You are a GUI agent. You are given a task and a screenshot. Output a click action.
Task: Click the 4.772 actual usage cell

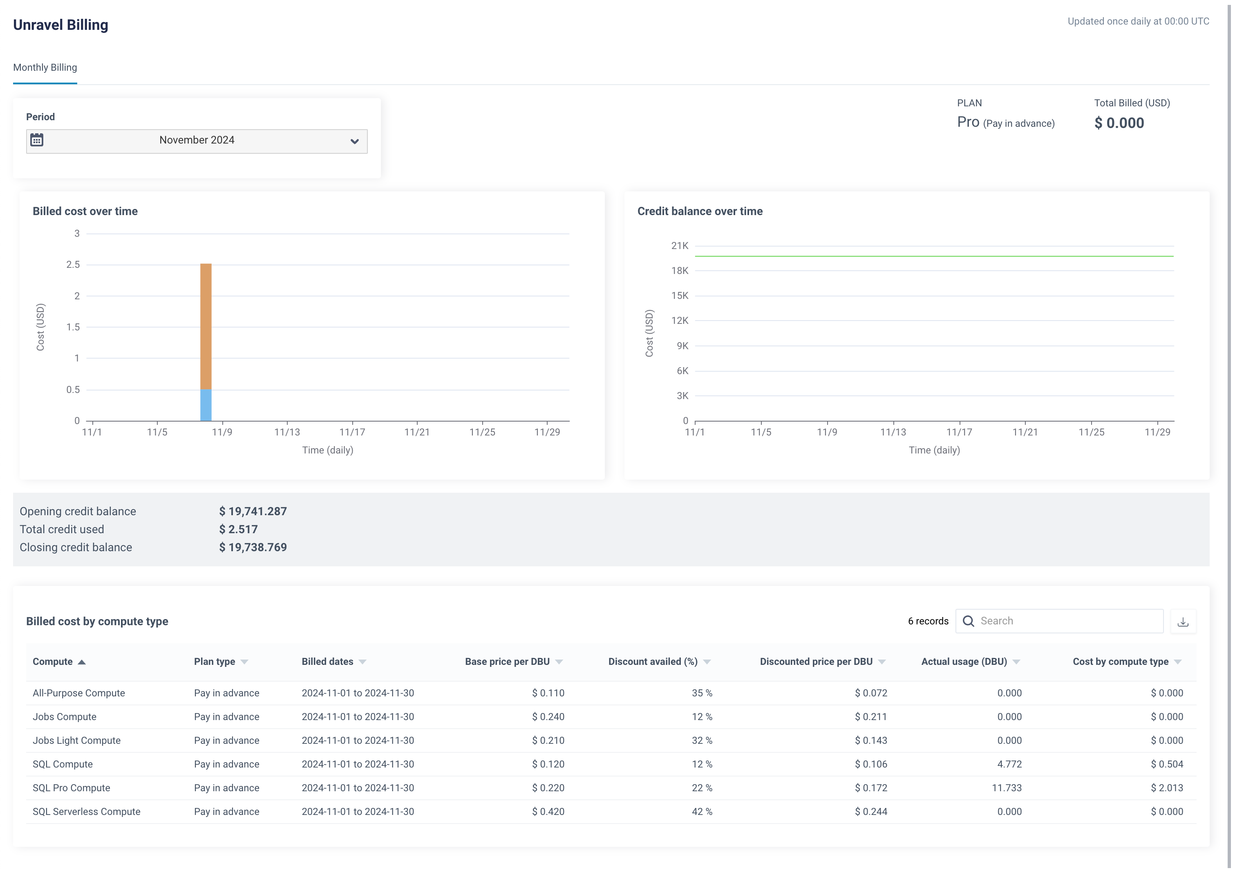(1009, 764)
